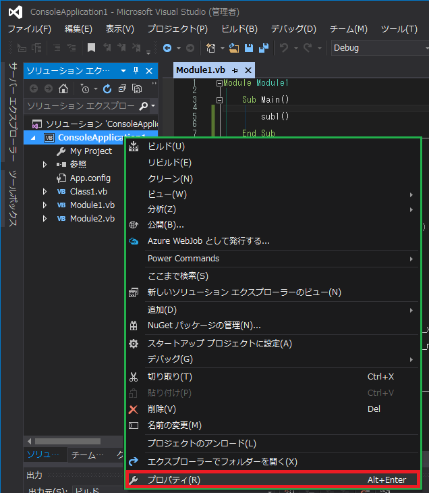Screen dimensions: 429x493
Task: Close the Module1.vb tab
Action: [248, 70]
